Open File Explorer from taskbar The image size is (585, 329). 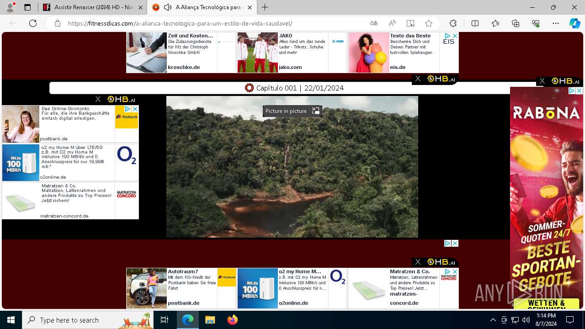tap(210, 320)
